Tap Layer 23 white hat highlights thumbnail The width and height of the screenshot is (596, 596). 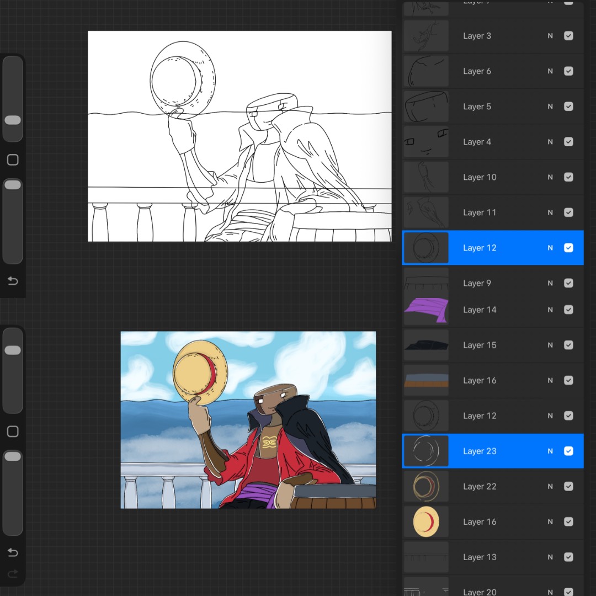pyautogui.click(x=426, y=451)
